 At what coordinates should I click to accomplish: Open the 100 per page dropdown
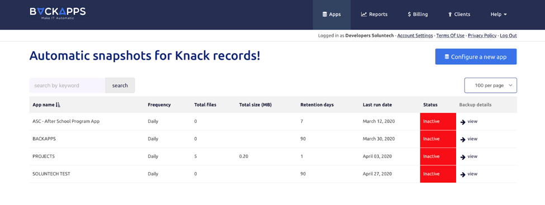[490, 85]
